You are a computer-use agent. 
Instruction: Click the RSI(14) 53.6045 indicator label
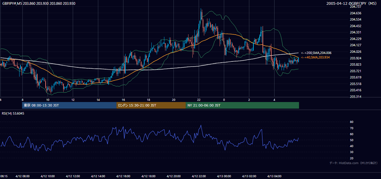coord(13,113)
